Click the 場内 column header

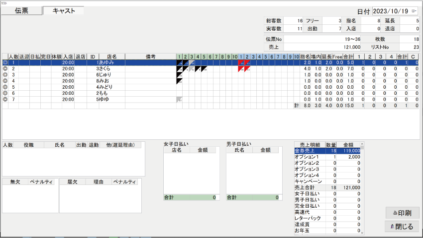[316, 57]
